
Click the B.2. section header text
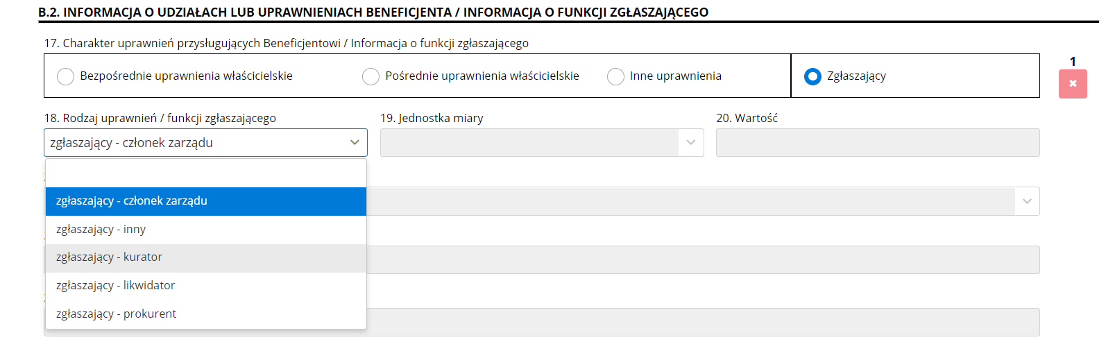point(373,12)
